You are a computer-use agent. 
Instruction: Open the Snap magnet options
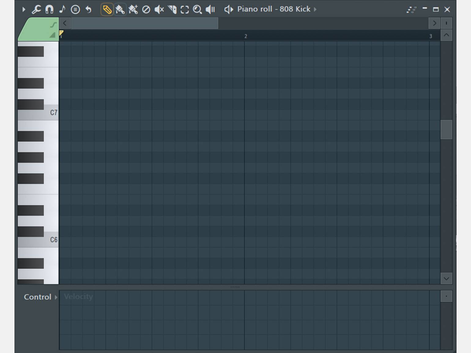pos(49,9)
